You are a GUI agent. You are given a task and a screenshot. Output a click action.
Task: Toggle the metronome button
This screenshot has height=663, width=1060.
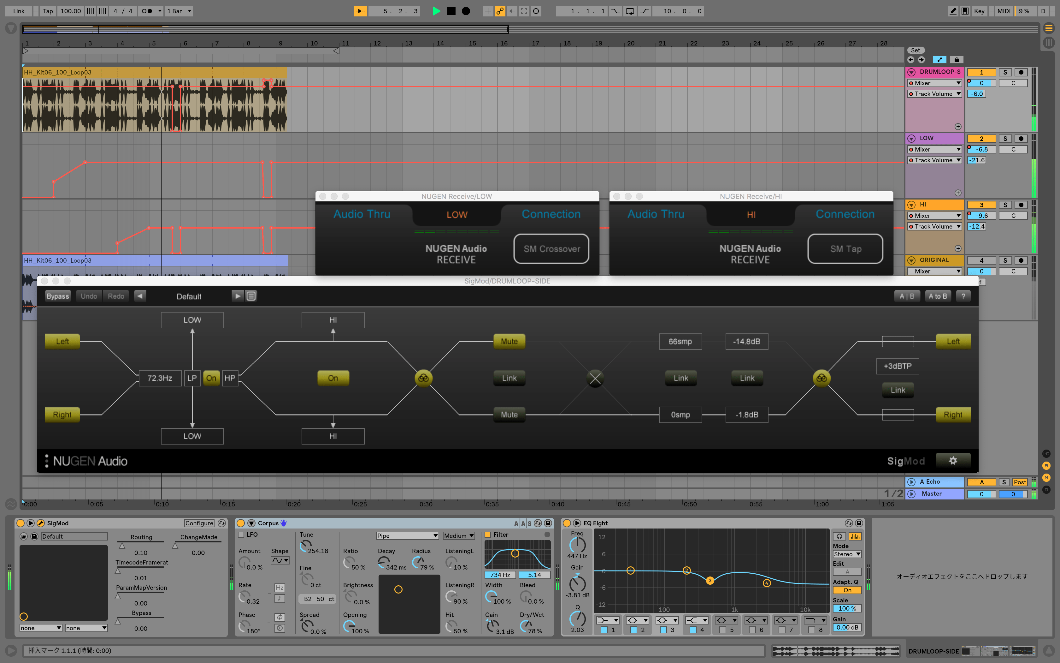pos(147,11)
